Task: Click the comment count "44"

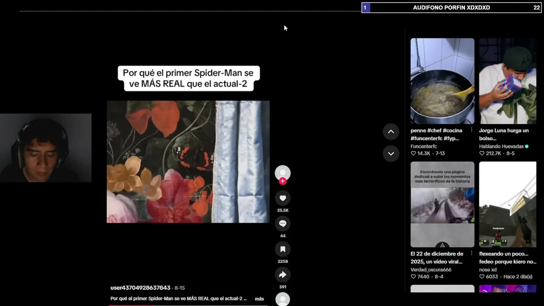Action: point(283,236)
